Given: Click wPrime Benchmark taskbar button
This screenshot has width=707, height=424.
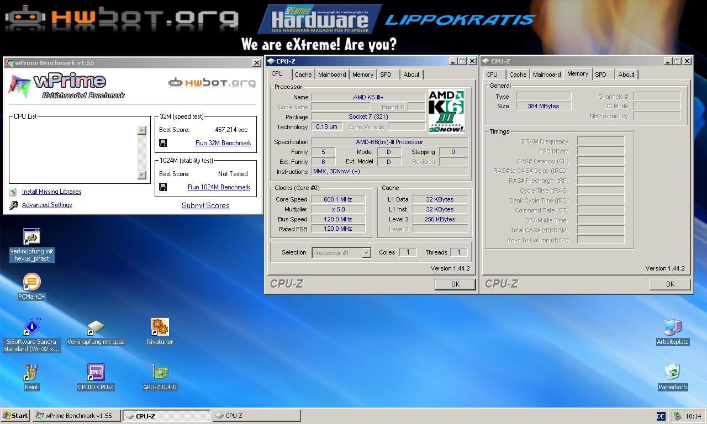Looking at the screenshot, I should tap(77, 416).
